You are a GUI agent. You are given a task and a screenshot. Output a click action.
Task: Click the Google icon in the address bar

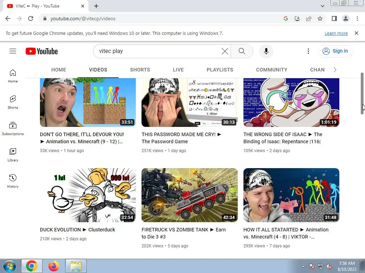(x=286, y=18)
